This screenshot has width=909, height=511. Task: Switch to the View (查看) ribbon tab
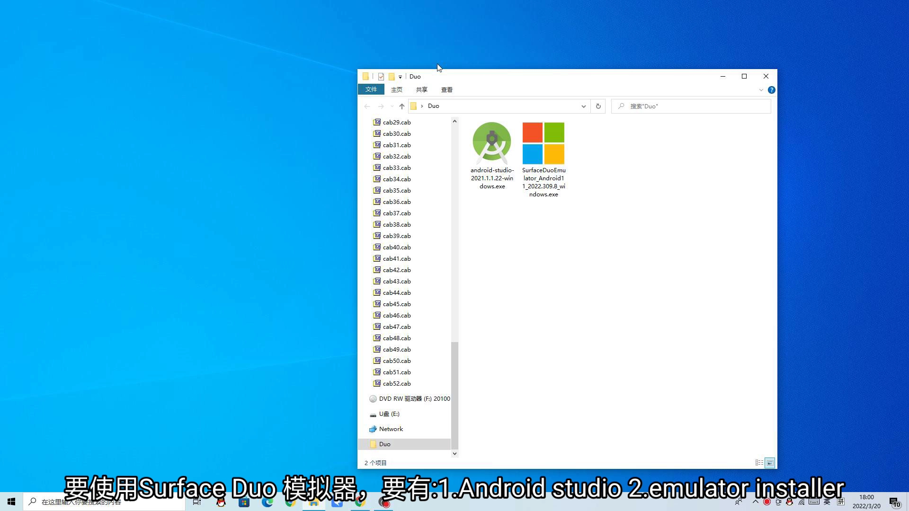[x=447, y=89]
